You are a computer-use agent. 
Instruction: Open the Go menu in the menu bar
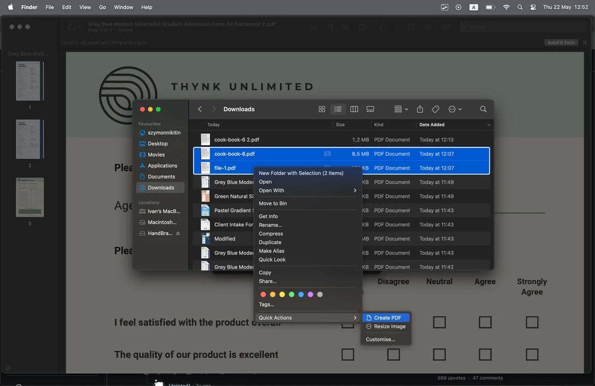tap(103, 7)
